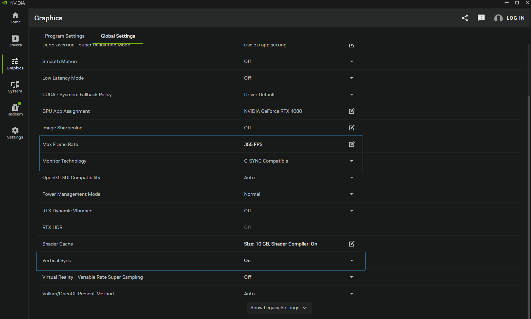Select the Global Settings tab
The image size is (531, 319).
(x=118, y=36)
